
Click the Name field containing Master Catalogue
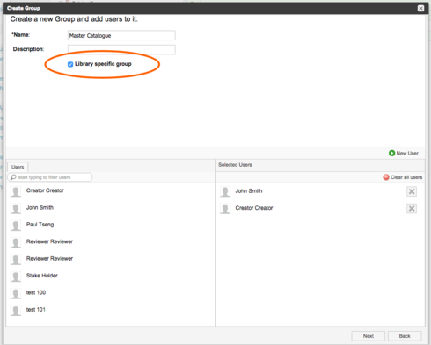pos(121,35)
